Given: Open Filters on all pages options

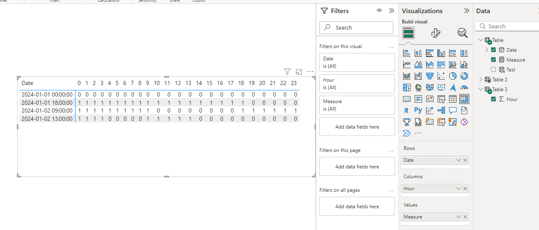Looking at the screenshot, I should tap(391, 191).
